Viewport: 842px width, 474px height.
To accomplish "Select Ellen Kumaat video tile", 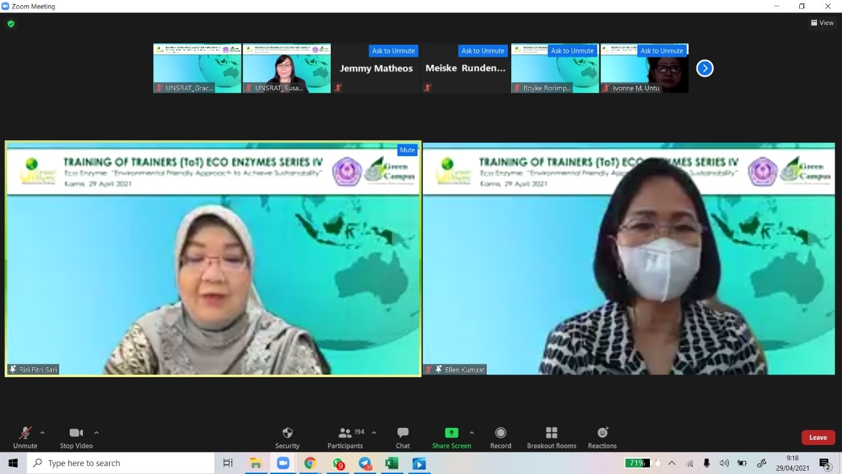I will coord(628,259).
